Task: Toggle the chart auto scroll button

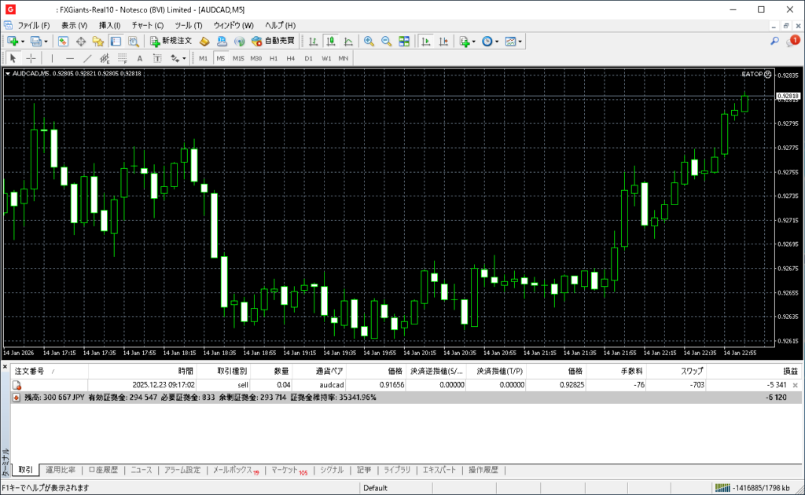Action: click(x=426, y=41)
